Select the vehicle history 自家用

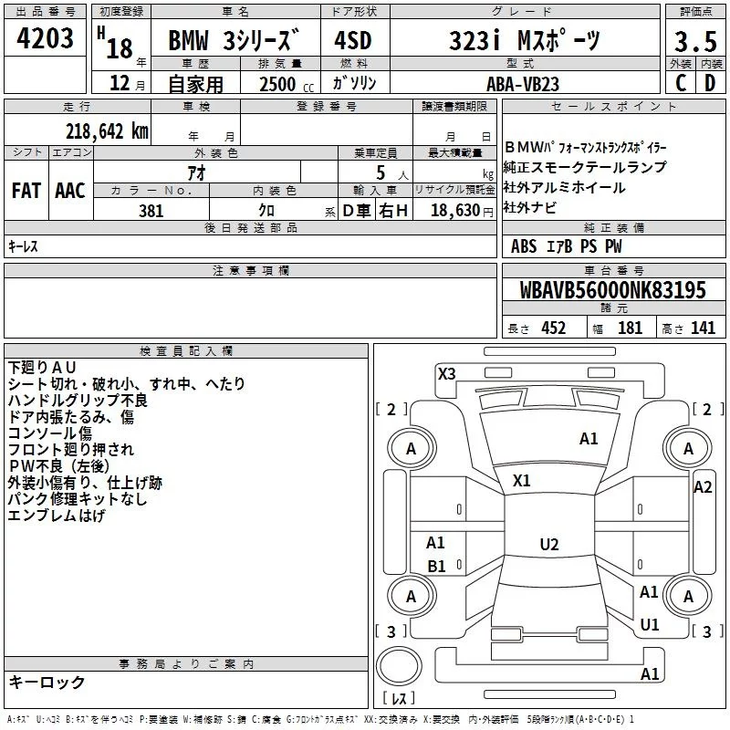pos(195,84)
